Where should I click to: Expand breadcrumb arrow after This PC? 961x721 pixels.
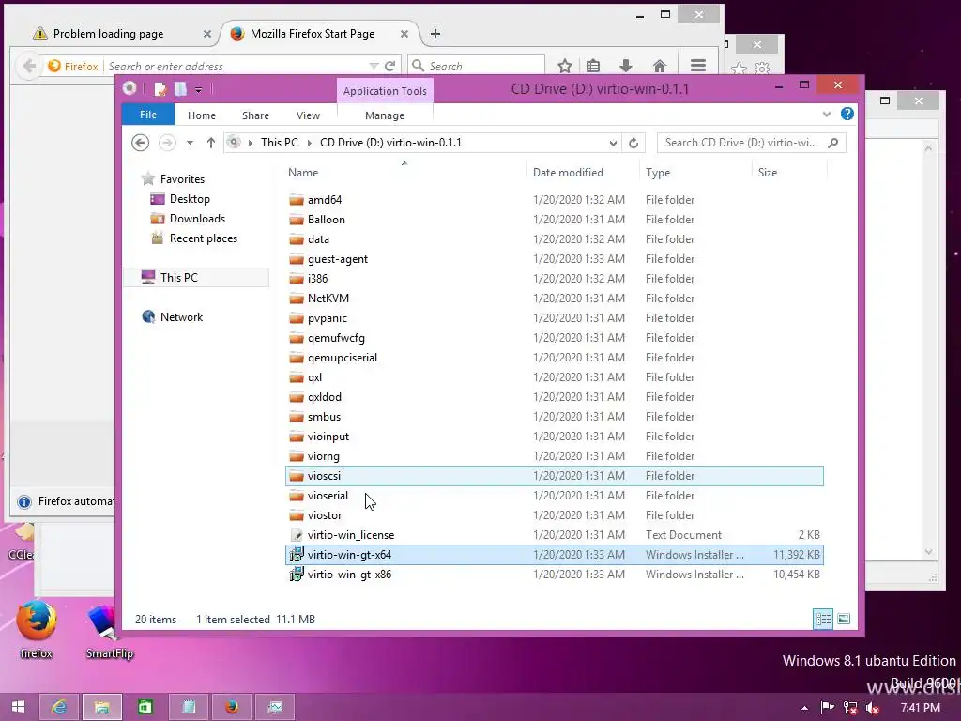point(309,143)
